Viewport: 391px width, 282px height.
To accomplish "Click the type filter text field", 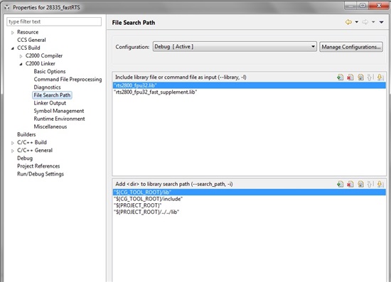I will click(x=54, y=22).
